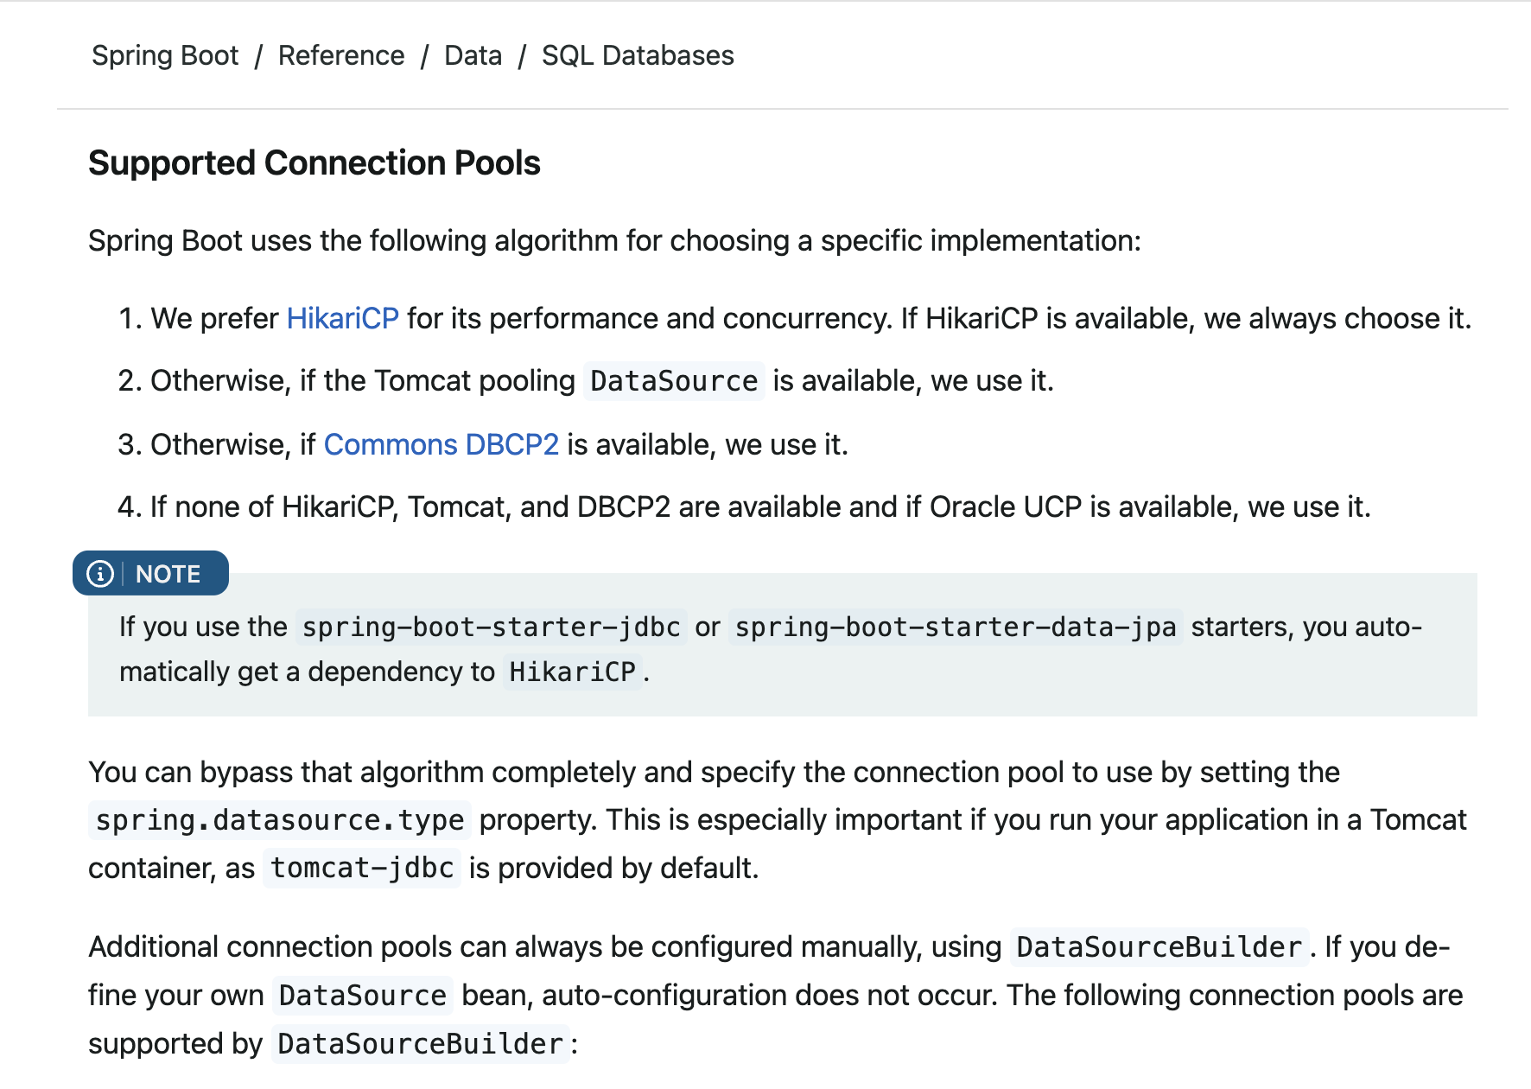Viewport: 1531px width, 1089px height.
Task: Follow the HikariCP hyperlink in list
Action: click(342, 318)
